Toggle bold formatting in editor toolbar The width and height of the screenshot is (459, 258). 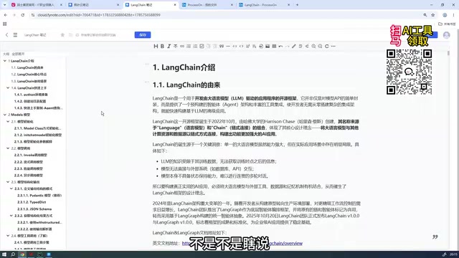pyautogui.click(x=162, y=46)
